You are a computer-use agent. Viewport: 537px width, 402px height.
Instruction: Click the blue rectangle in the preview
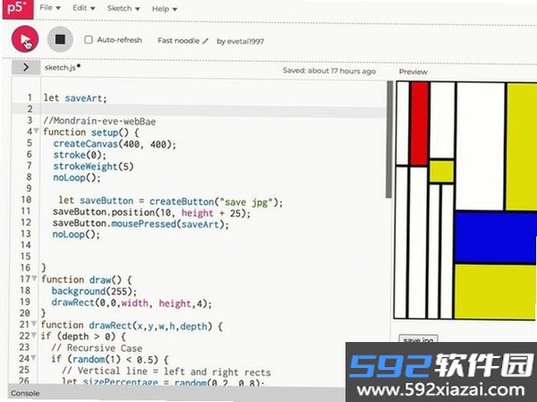pyautogui.click(x=495, y=237)
